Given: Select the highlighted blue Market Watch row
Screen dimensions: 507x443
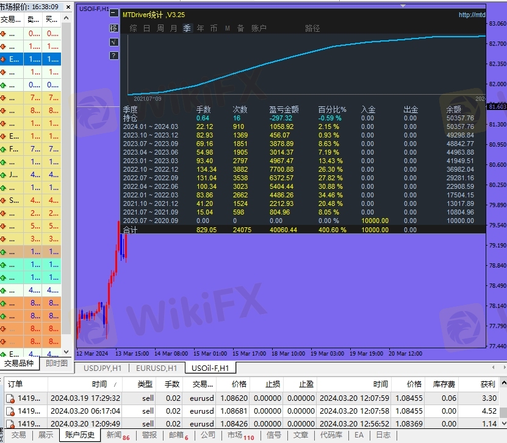Looking at the screenshot, I should (31, 59).
